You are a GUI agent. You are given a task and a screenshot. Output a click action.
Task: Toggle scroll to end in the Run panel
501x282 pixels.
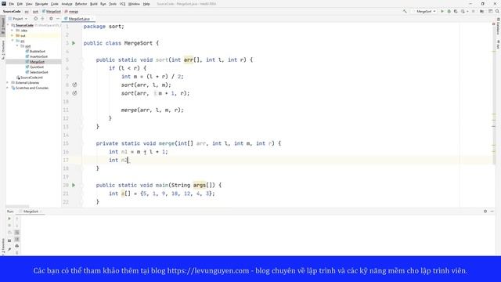pyautogui.click(x=17, y=239)
